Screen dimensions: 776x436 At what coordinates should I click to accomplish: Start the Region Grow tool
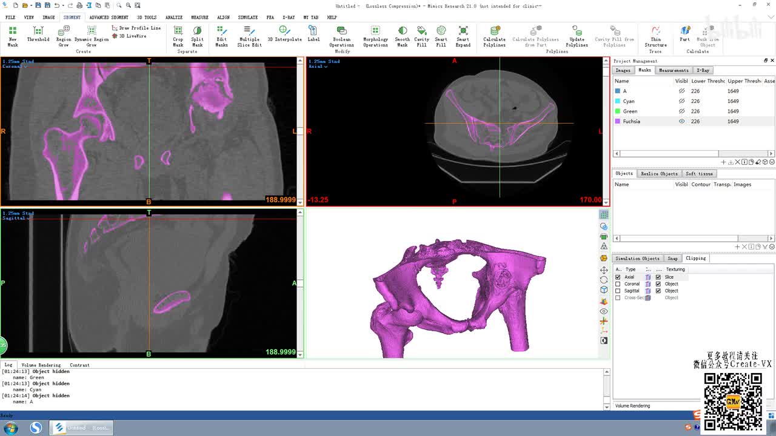point(64,36)
